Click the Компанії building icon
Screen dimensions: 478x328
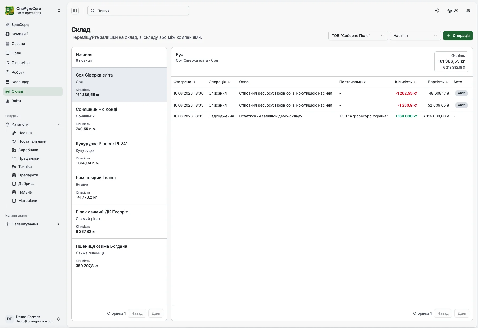click(7, 34)
